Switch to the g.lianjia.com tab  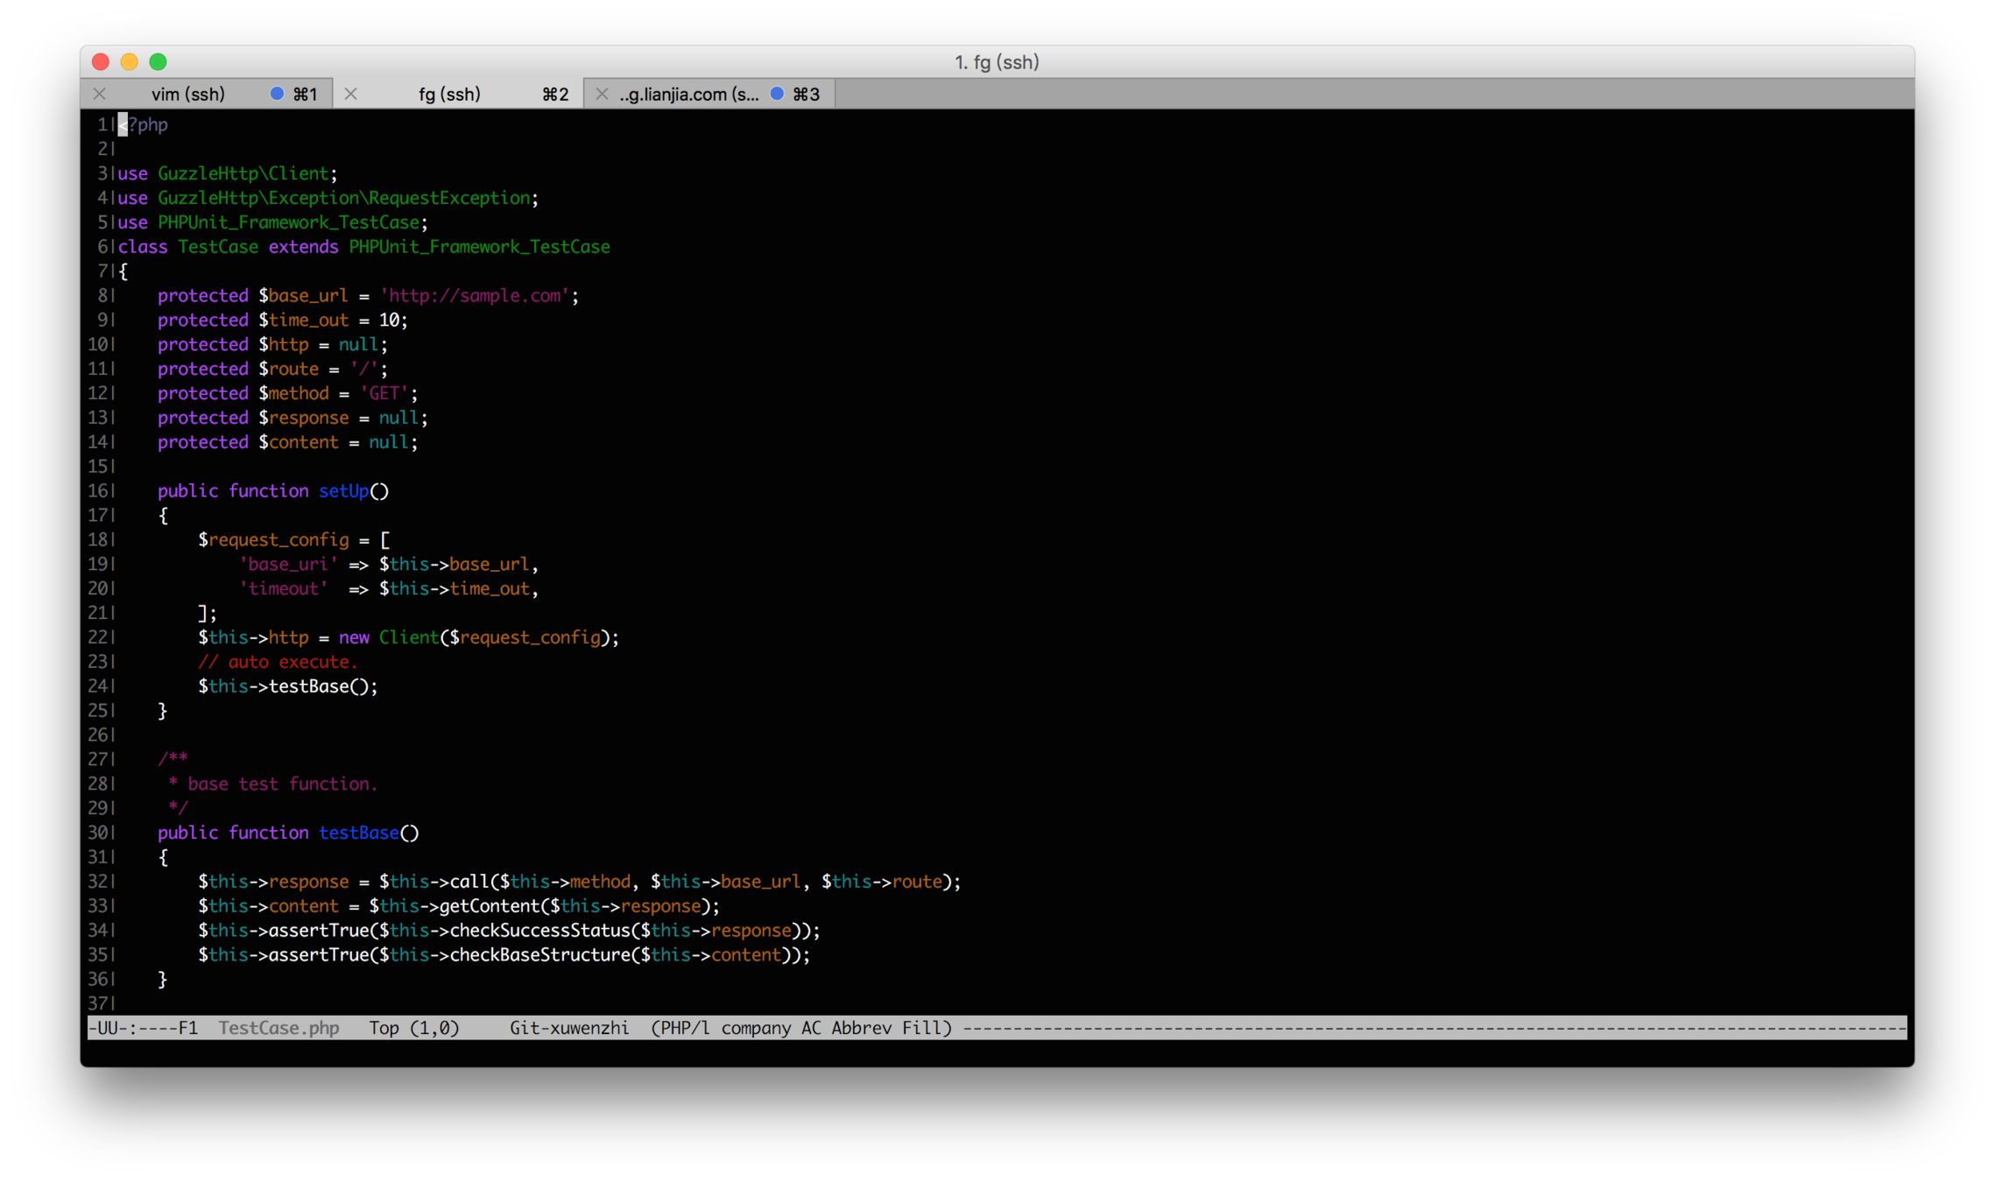click(689, 94)
